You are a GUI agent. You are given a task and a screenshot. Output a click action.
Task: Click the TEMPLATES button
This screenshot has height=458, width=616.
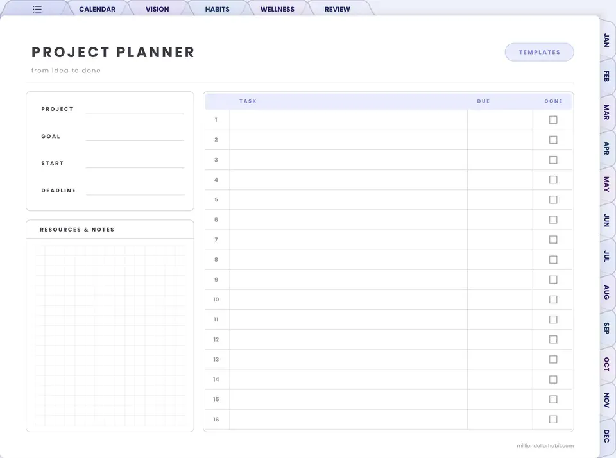540,52
